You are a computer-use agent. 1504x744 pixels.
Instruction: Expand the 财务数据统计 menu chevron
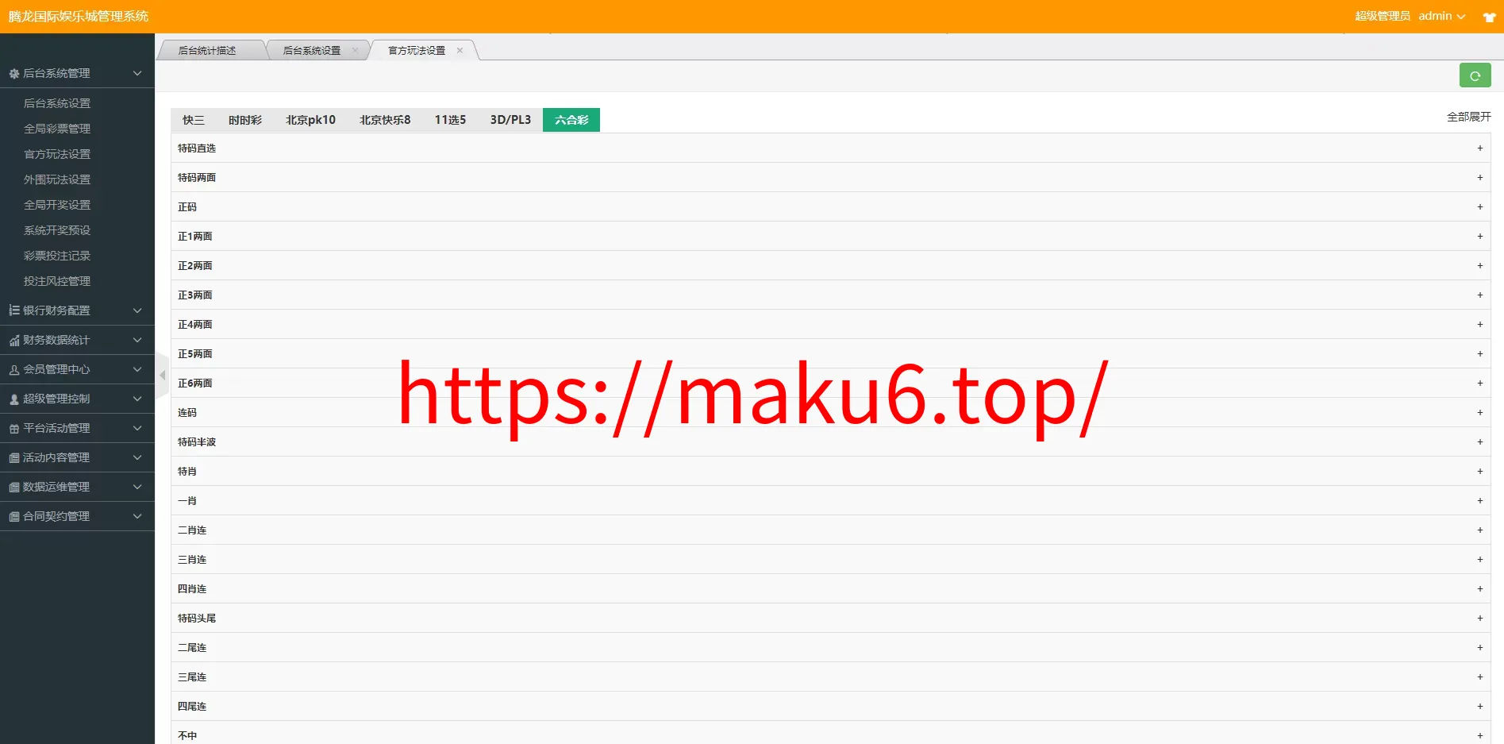tap(137, 340)
